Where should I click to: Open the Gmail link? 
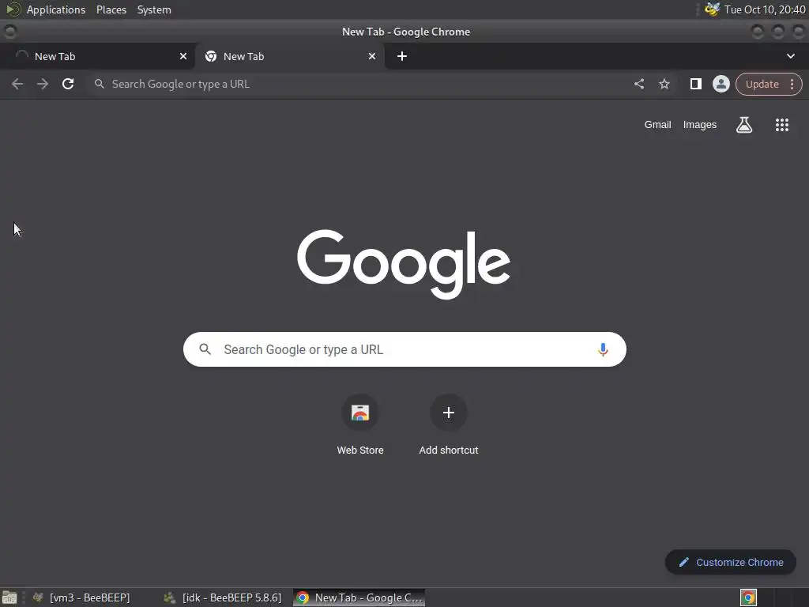click(x=657, y=124)
